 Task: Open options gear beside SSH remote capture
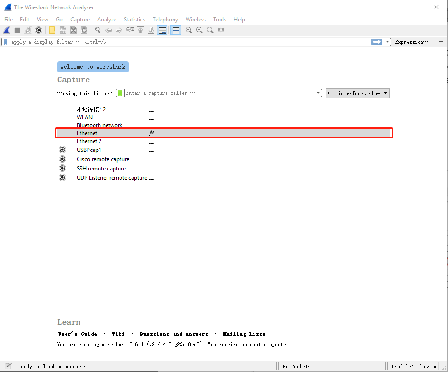(x=62, y=168)
